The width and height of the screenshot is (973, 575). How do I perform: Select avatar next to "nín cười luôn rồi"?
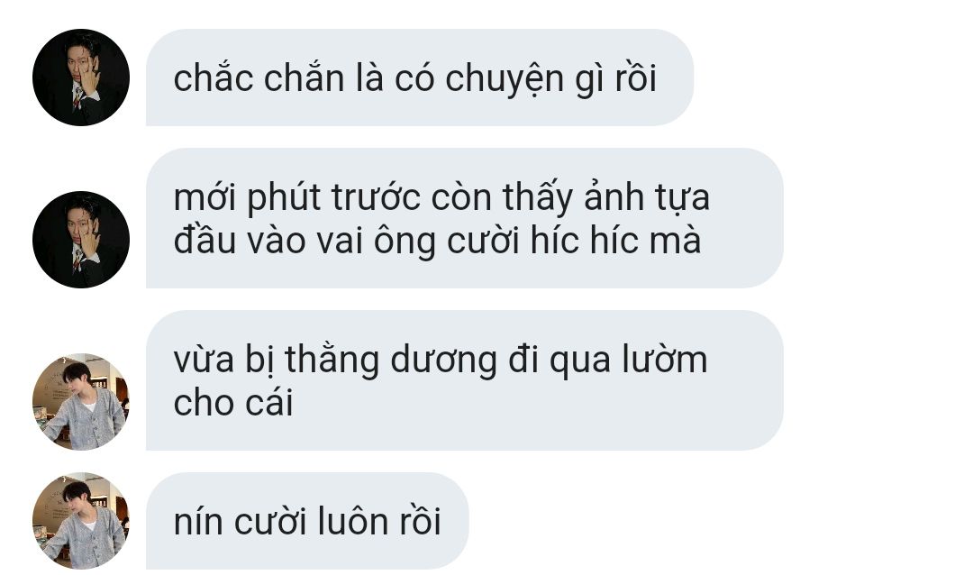point(81,521)
